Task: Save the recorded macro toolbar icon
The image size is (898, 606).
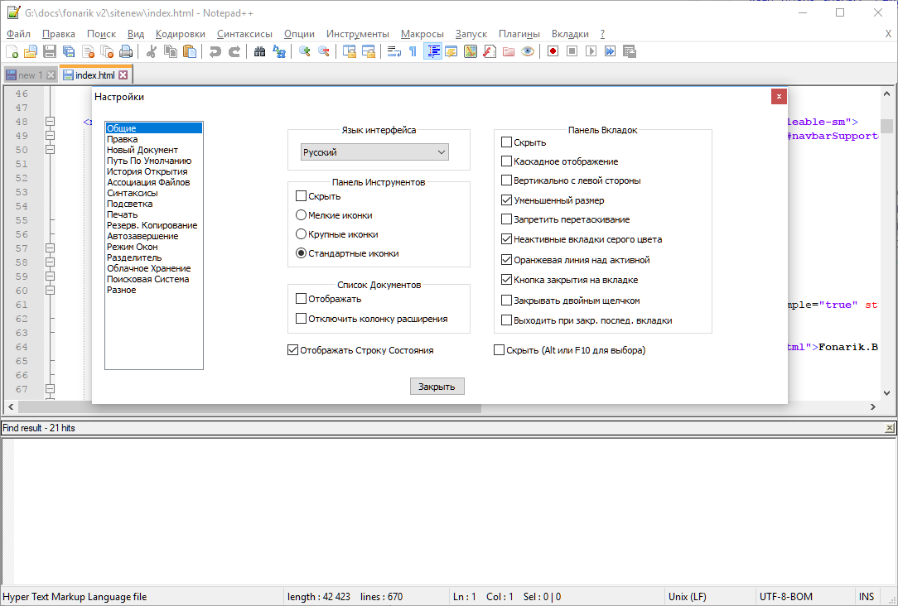Action: (x=630, y=51)
